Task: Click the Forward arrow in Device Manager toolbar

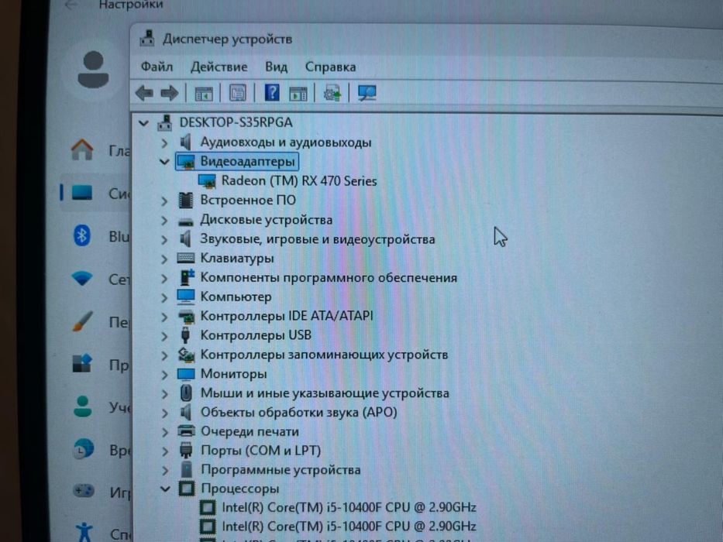Action: [x=169, y=93]
